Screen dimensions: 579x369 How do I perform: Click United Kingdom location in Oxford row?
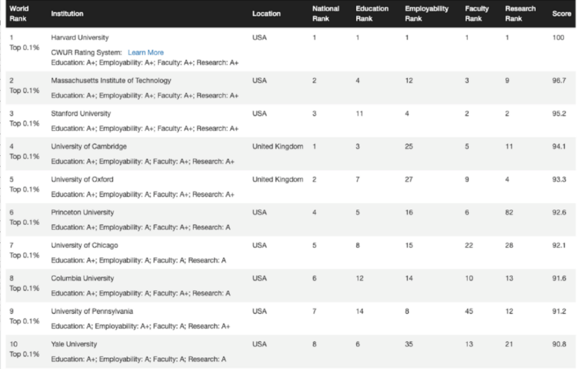pyautogui.click(x=278, y=180)
